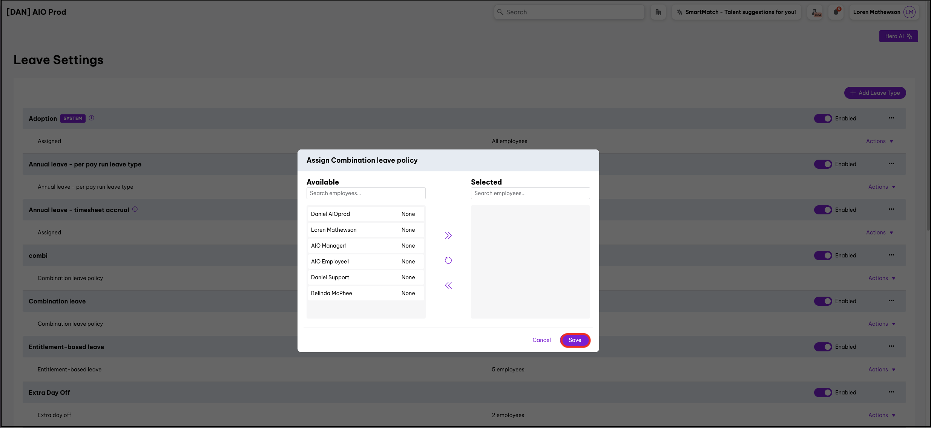931x428 pixels.
Task: Expand Actions dropdown for Adoption Assigned row
Action: pos(879,141)
